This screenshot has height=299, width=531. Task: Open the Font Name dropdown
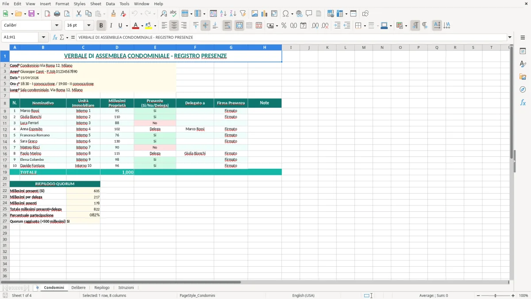[x=57, y=26]
